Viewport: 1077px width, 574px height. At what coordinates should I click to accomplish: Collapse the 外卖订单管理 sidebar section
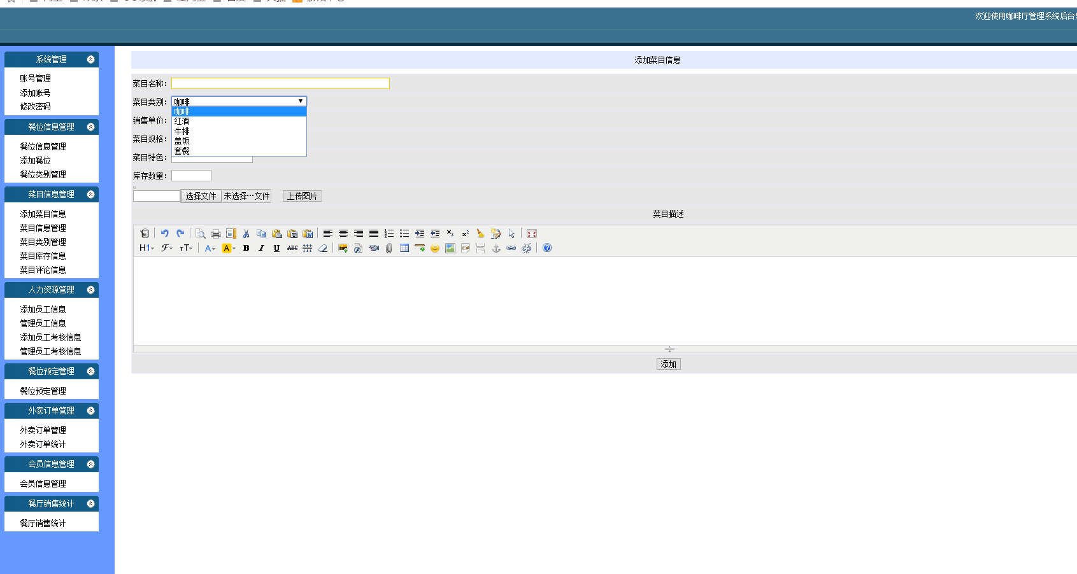(x=91, y=410)
